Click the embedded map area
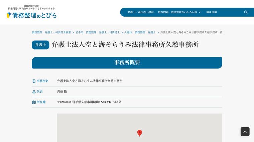Viewport: 254px width, 142px height. (139, 128)
